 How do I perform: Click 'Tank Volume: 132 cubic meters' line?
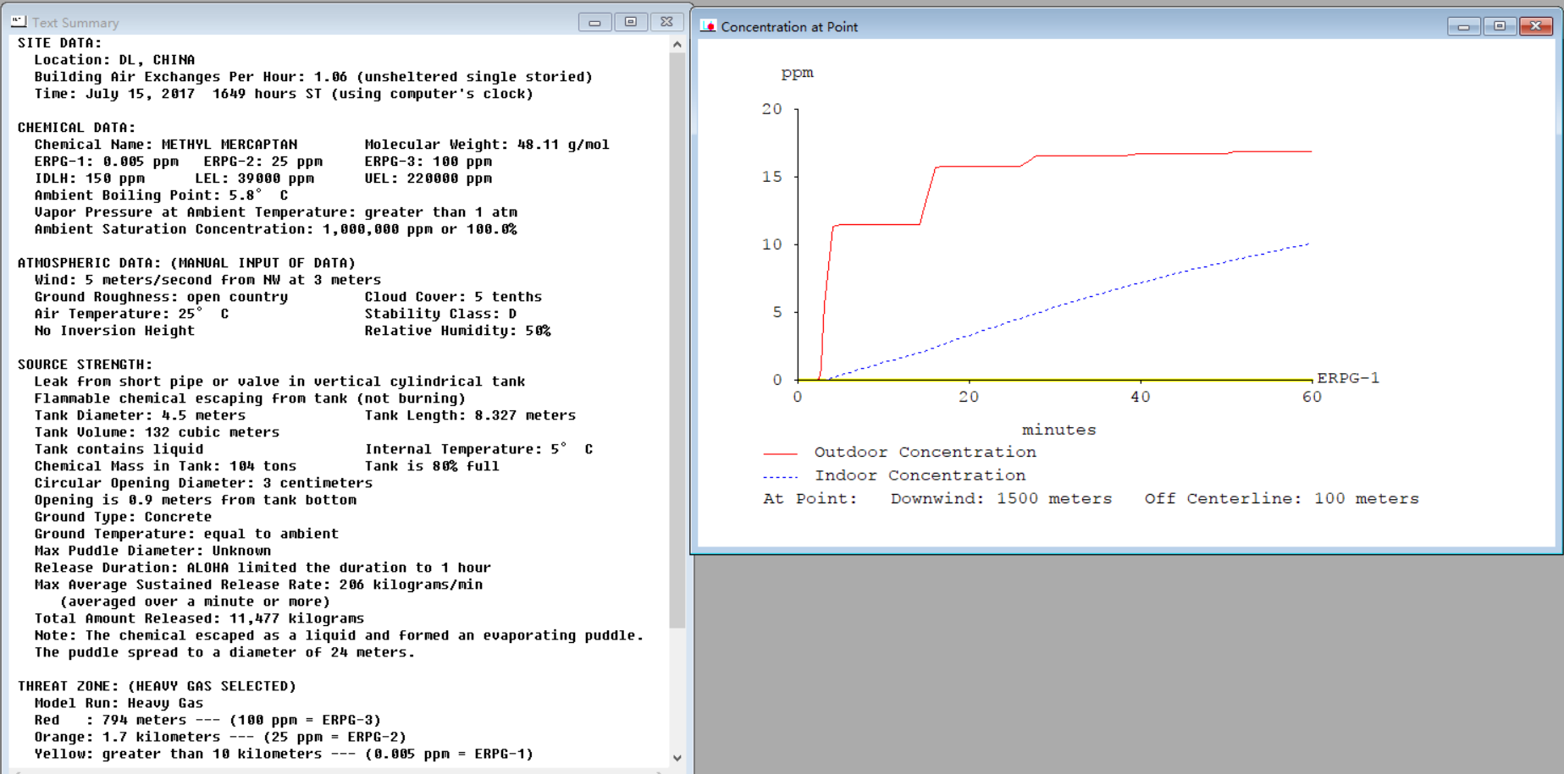coord(157,432)
